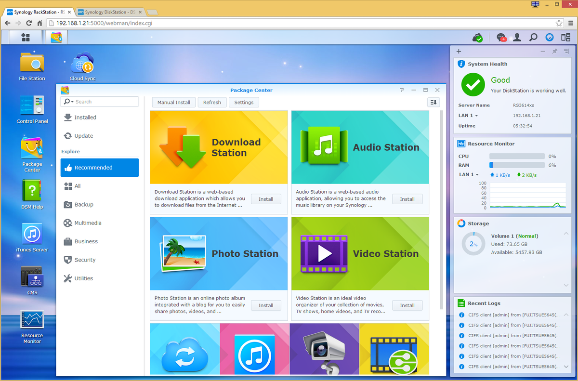Open the widgets panel icon top right

(x=565, y=37)
